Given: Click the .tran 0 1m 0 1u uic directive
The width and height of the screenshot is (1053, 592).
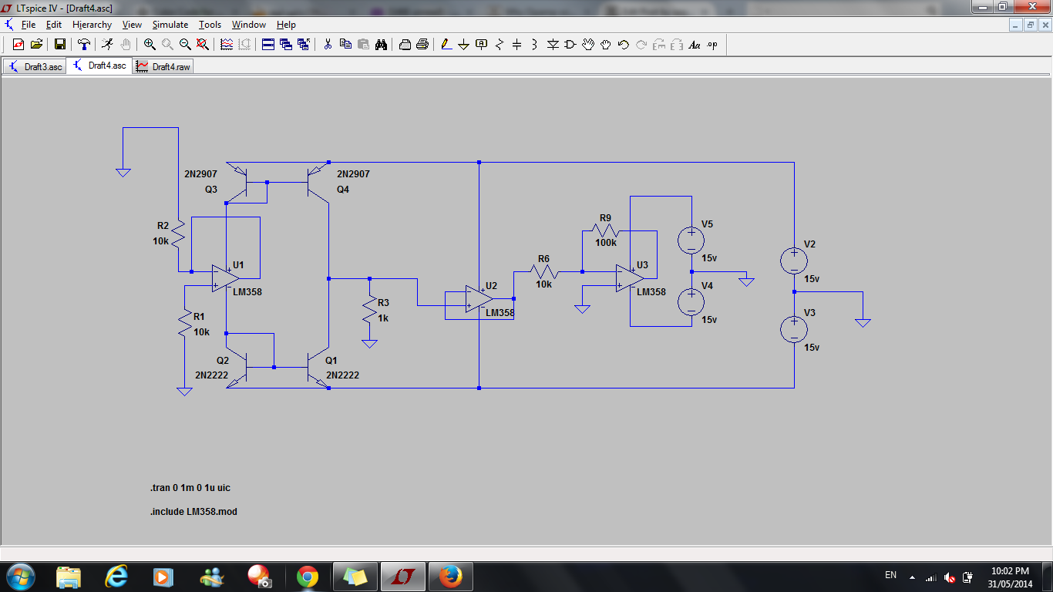Looking at the screenshot, I should tap(190, 488).
